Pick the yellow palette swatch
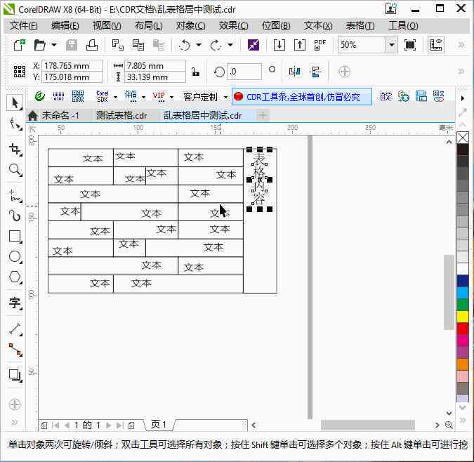This screenshot has width=474, height=462. click(463, 317)
